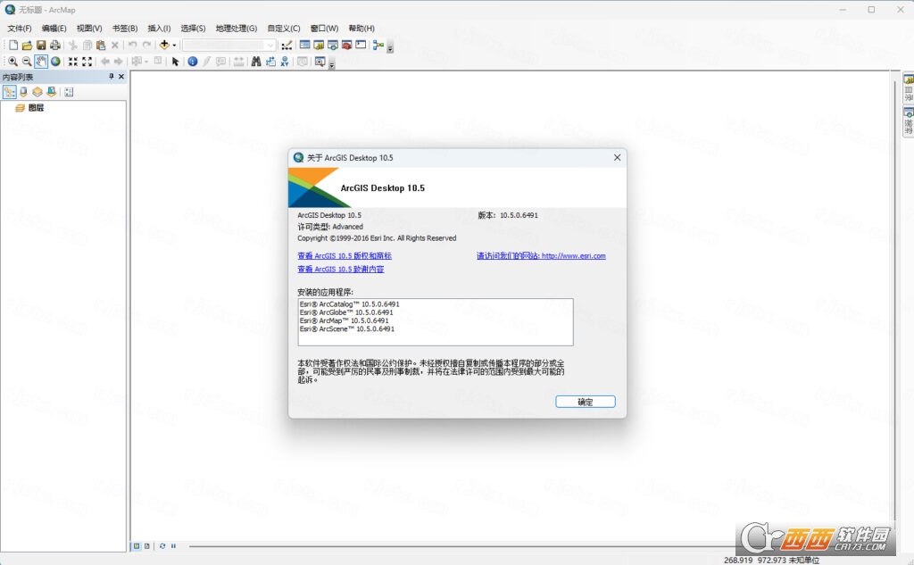Click the Add Data icon
Image resolution: width=914 pixels, height=565 pixels.
tap(164, 45)
